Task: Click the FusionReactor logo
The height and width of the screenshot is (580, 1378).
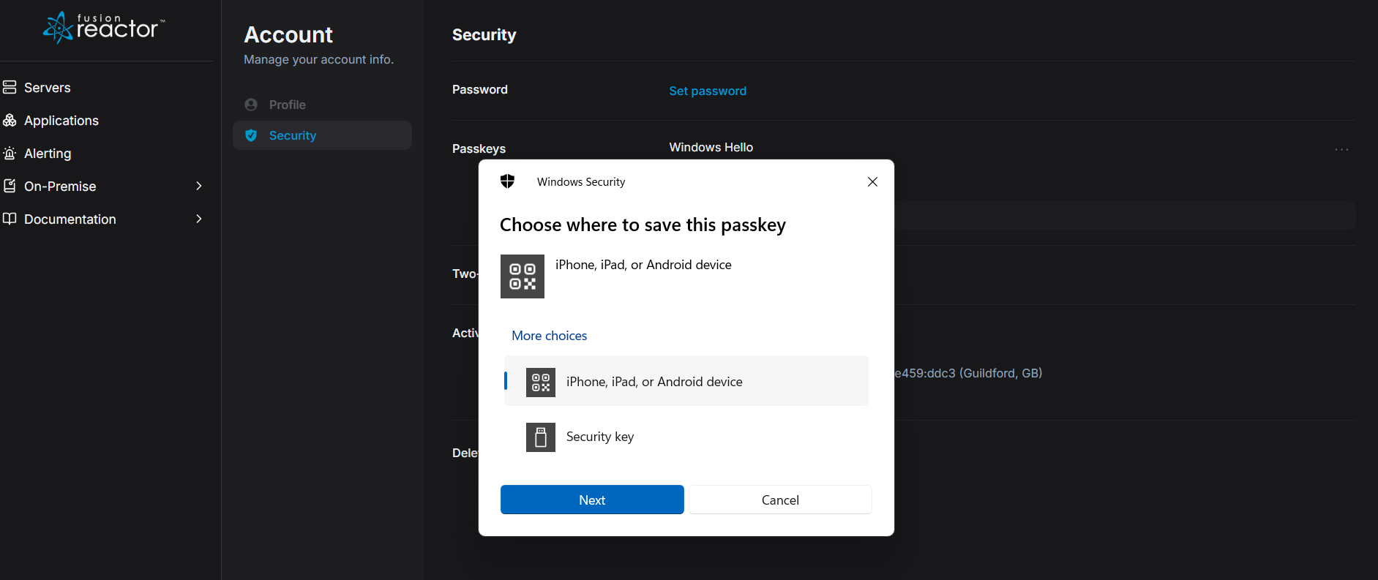Action: coord(104,28)
